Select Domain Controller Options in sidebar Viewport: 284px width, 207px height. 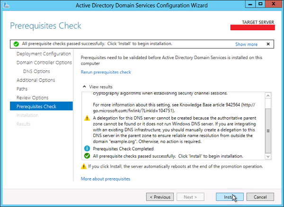pyautogui.click(x=44, y=62)
